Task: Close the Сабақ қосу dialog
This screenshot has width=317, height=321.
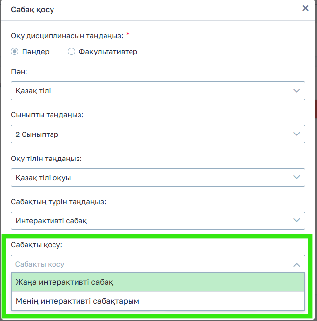Action: coord(305,8)
